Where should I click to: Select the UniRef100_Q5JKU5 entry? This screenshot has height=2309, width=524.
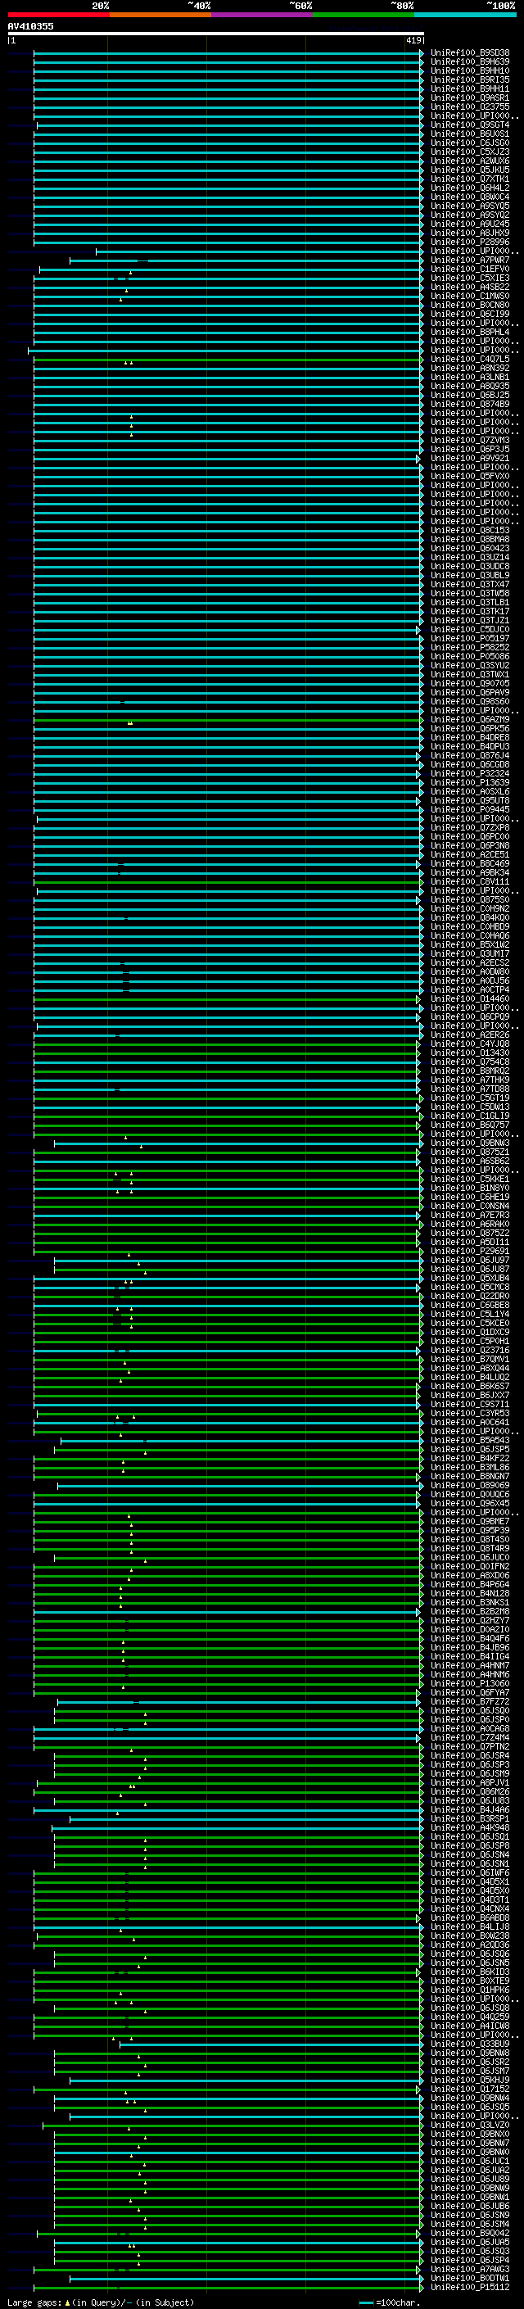470,170
